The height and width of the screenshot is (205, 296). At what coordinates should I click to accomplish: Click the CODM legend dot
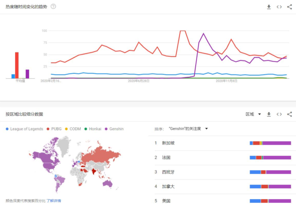click(66, 129)
